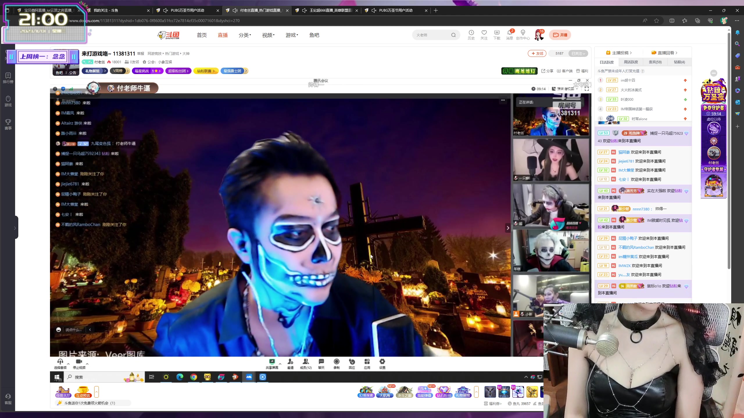This screenshot has width=744, height=418.
Task: Toggle mute on 王纪超666直播 tab
Action: click(x=305, y=10)
